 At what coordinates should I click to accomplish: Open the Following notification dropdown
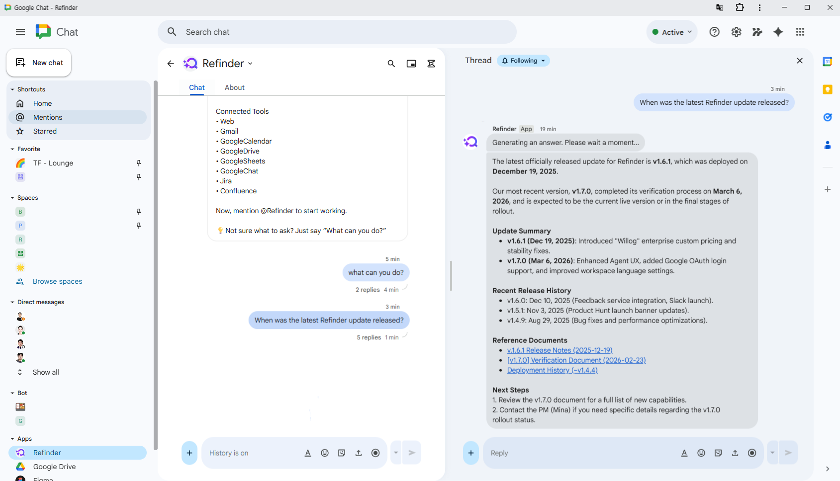point(523,60)
